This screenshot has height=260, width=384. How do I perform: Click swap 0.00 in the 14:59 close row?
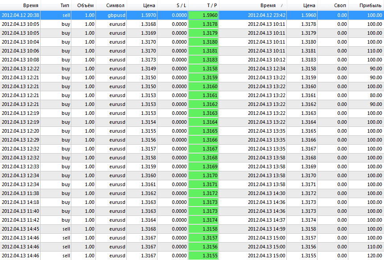click(x=342, y=229)
